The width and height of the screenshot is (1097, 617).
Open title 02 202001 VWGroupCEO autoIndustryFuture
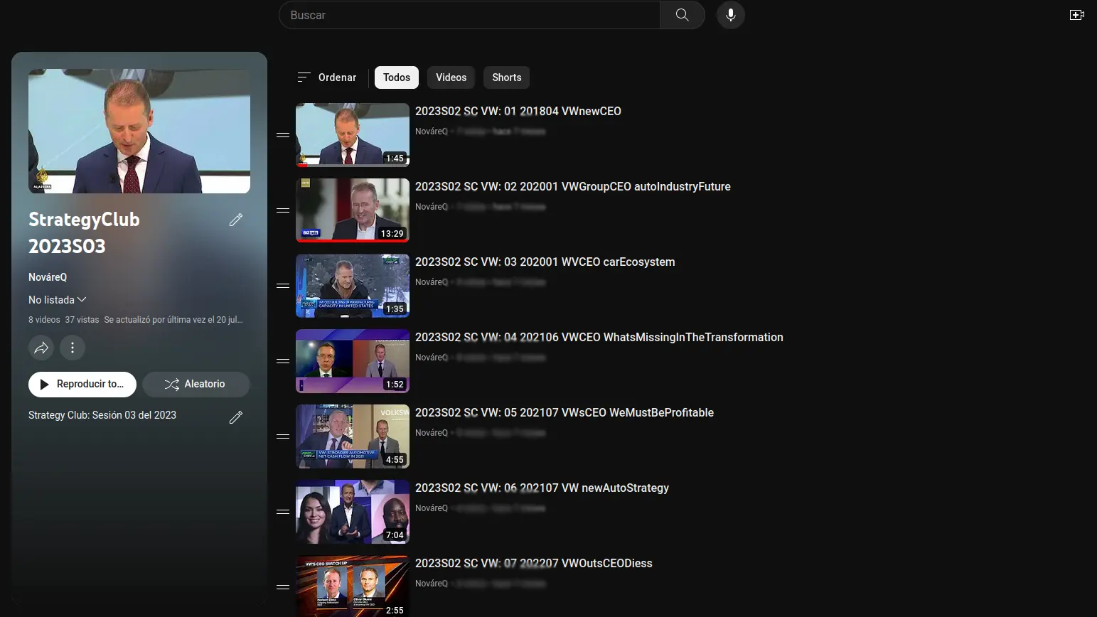pos(573,187)
